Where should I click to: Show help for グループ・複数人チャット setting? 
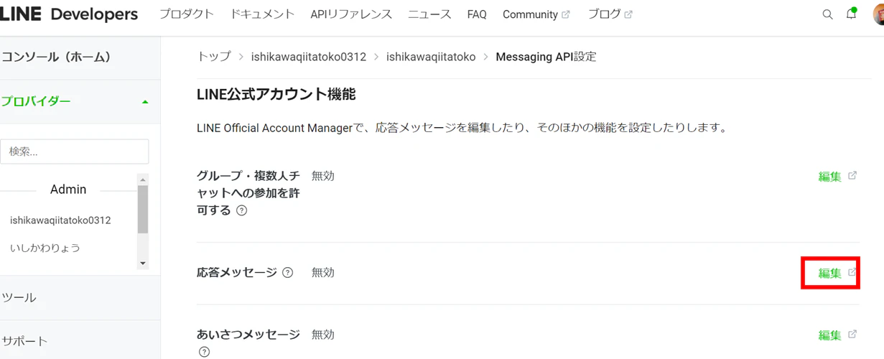(242, 211)
